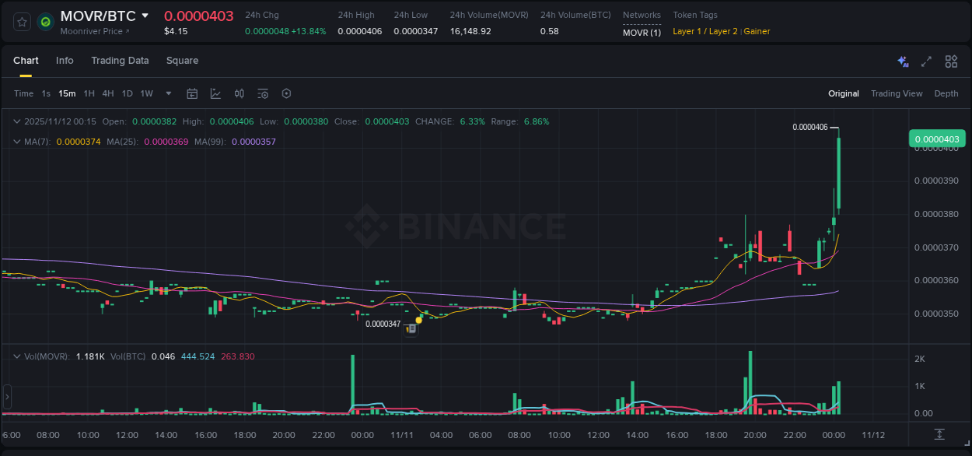This screenshot has height=456, width=972.
Task: Click the favorite star icon for MOVR/BTC
Action: tap(21, 21)
